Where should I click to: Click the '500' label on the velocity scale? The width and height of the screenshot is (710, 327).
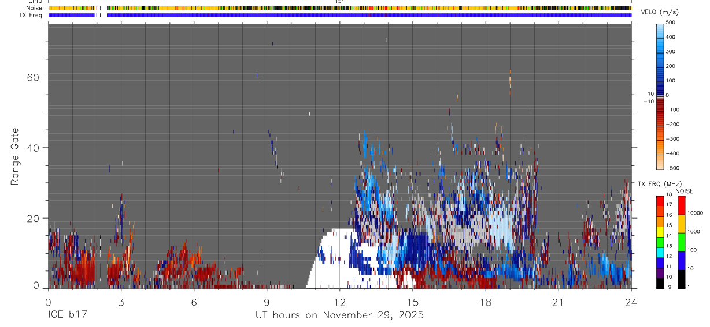pyautogui.click(x=671, y=22)
